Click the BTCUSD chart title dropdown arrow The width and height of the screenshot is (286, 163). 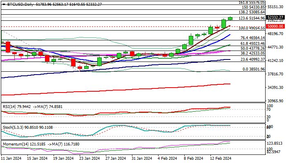4,4
